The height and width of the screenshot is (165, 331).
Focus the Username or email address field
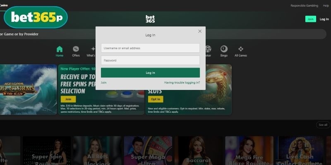tap(150, 48)
